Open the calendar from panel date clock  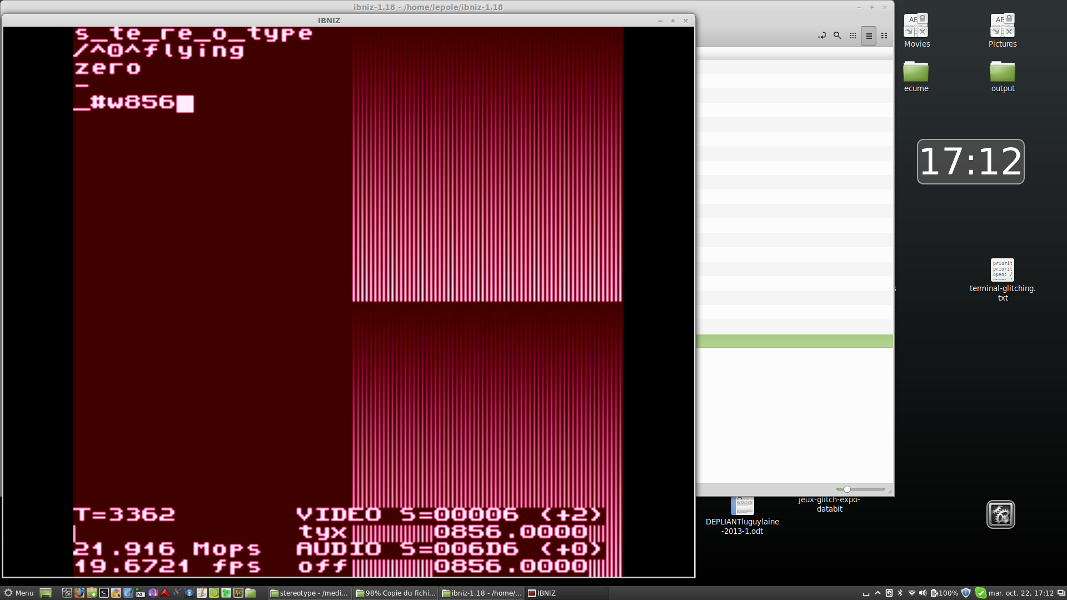[1020, 593]
